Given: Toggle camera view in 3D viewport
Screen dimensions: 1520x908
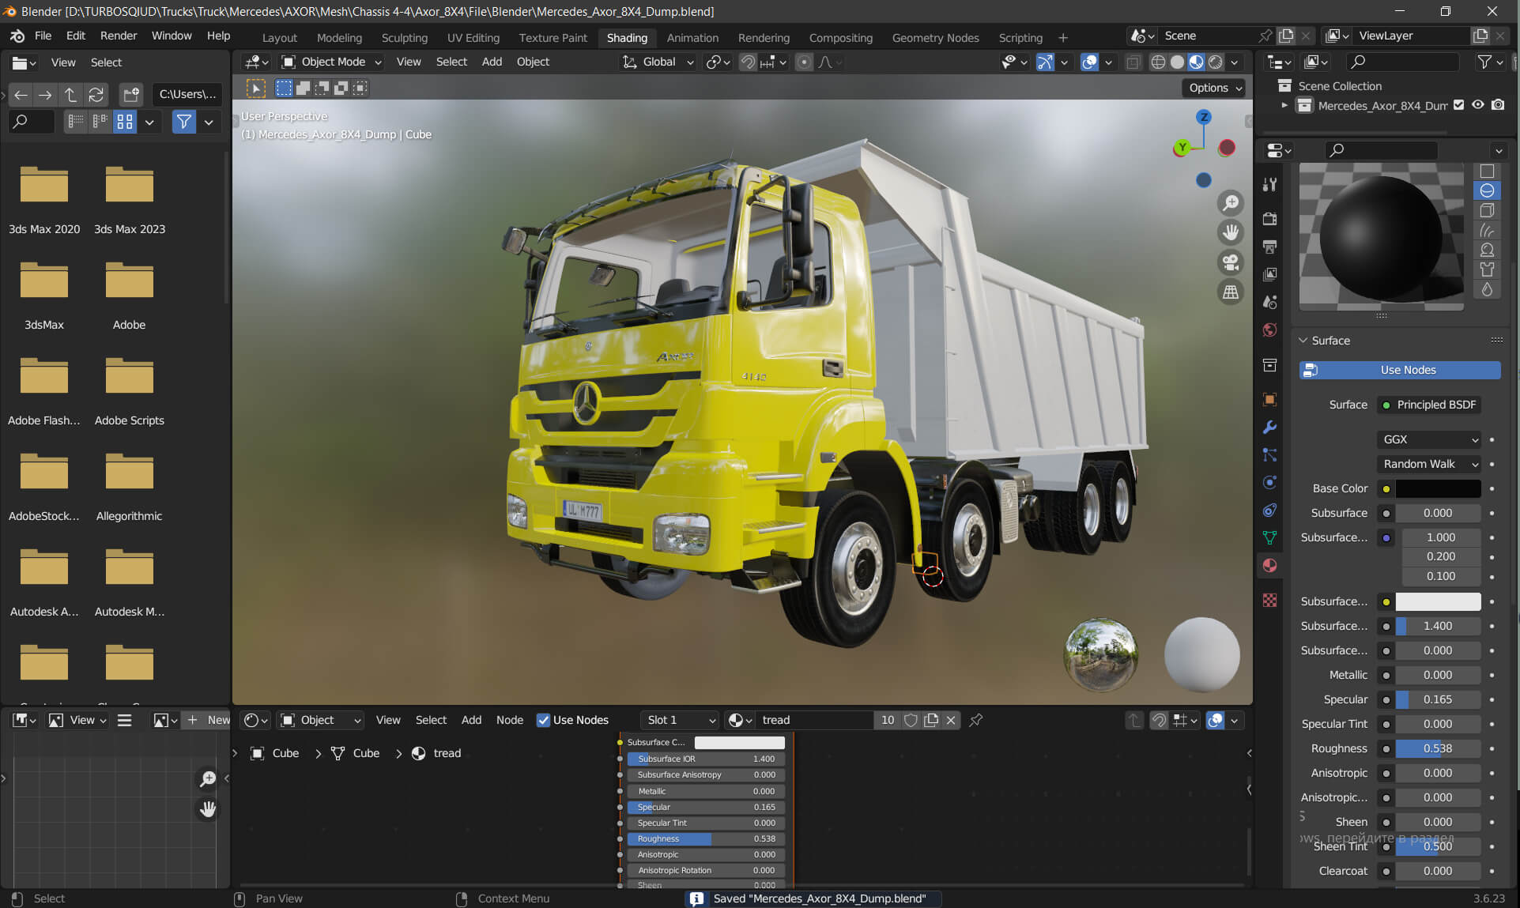Looking at the screenshot, I should [1231, 262].
